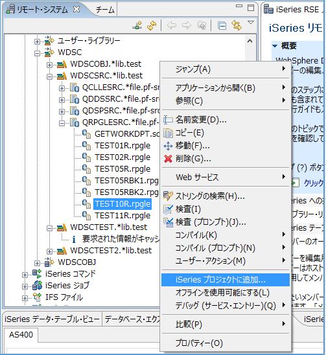The image size is (326, 355).
Task: Select コピー(E) in context menu
Action: [226, 133]
